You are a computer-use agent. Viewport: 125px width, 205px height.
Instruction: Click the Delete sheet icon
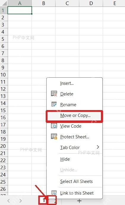point(54,94)
